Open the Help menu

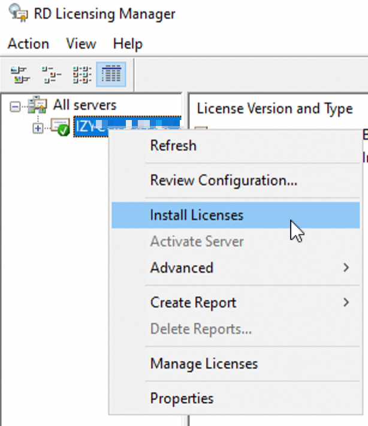[x=128, y=44]
